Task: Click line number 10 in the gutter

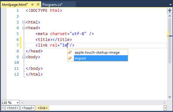Action: click(16, 63)
